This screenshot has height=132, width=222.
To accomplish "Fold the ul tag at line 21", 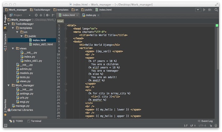I will click(66, 90).
